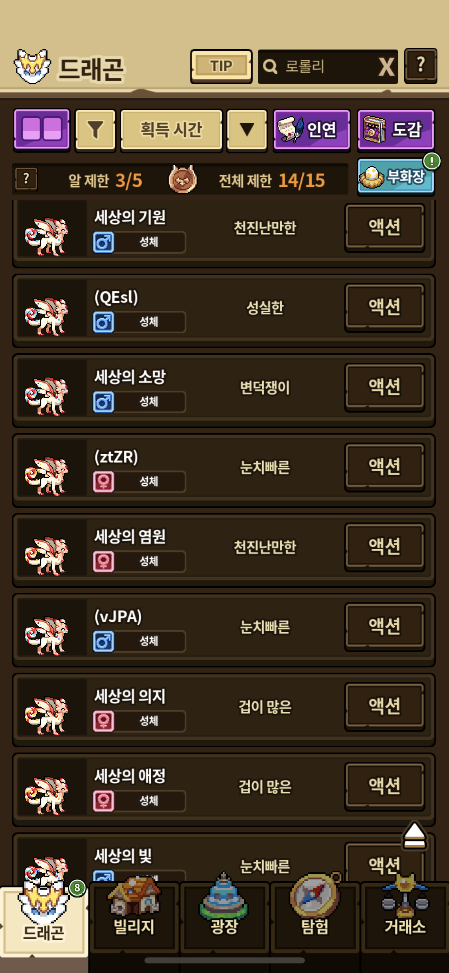449x973 pixels.
Task: Click the question mark help icon at top right
Action: tap(421, 66)
